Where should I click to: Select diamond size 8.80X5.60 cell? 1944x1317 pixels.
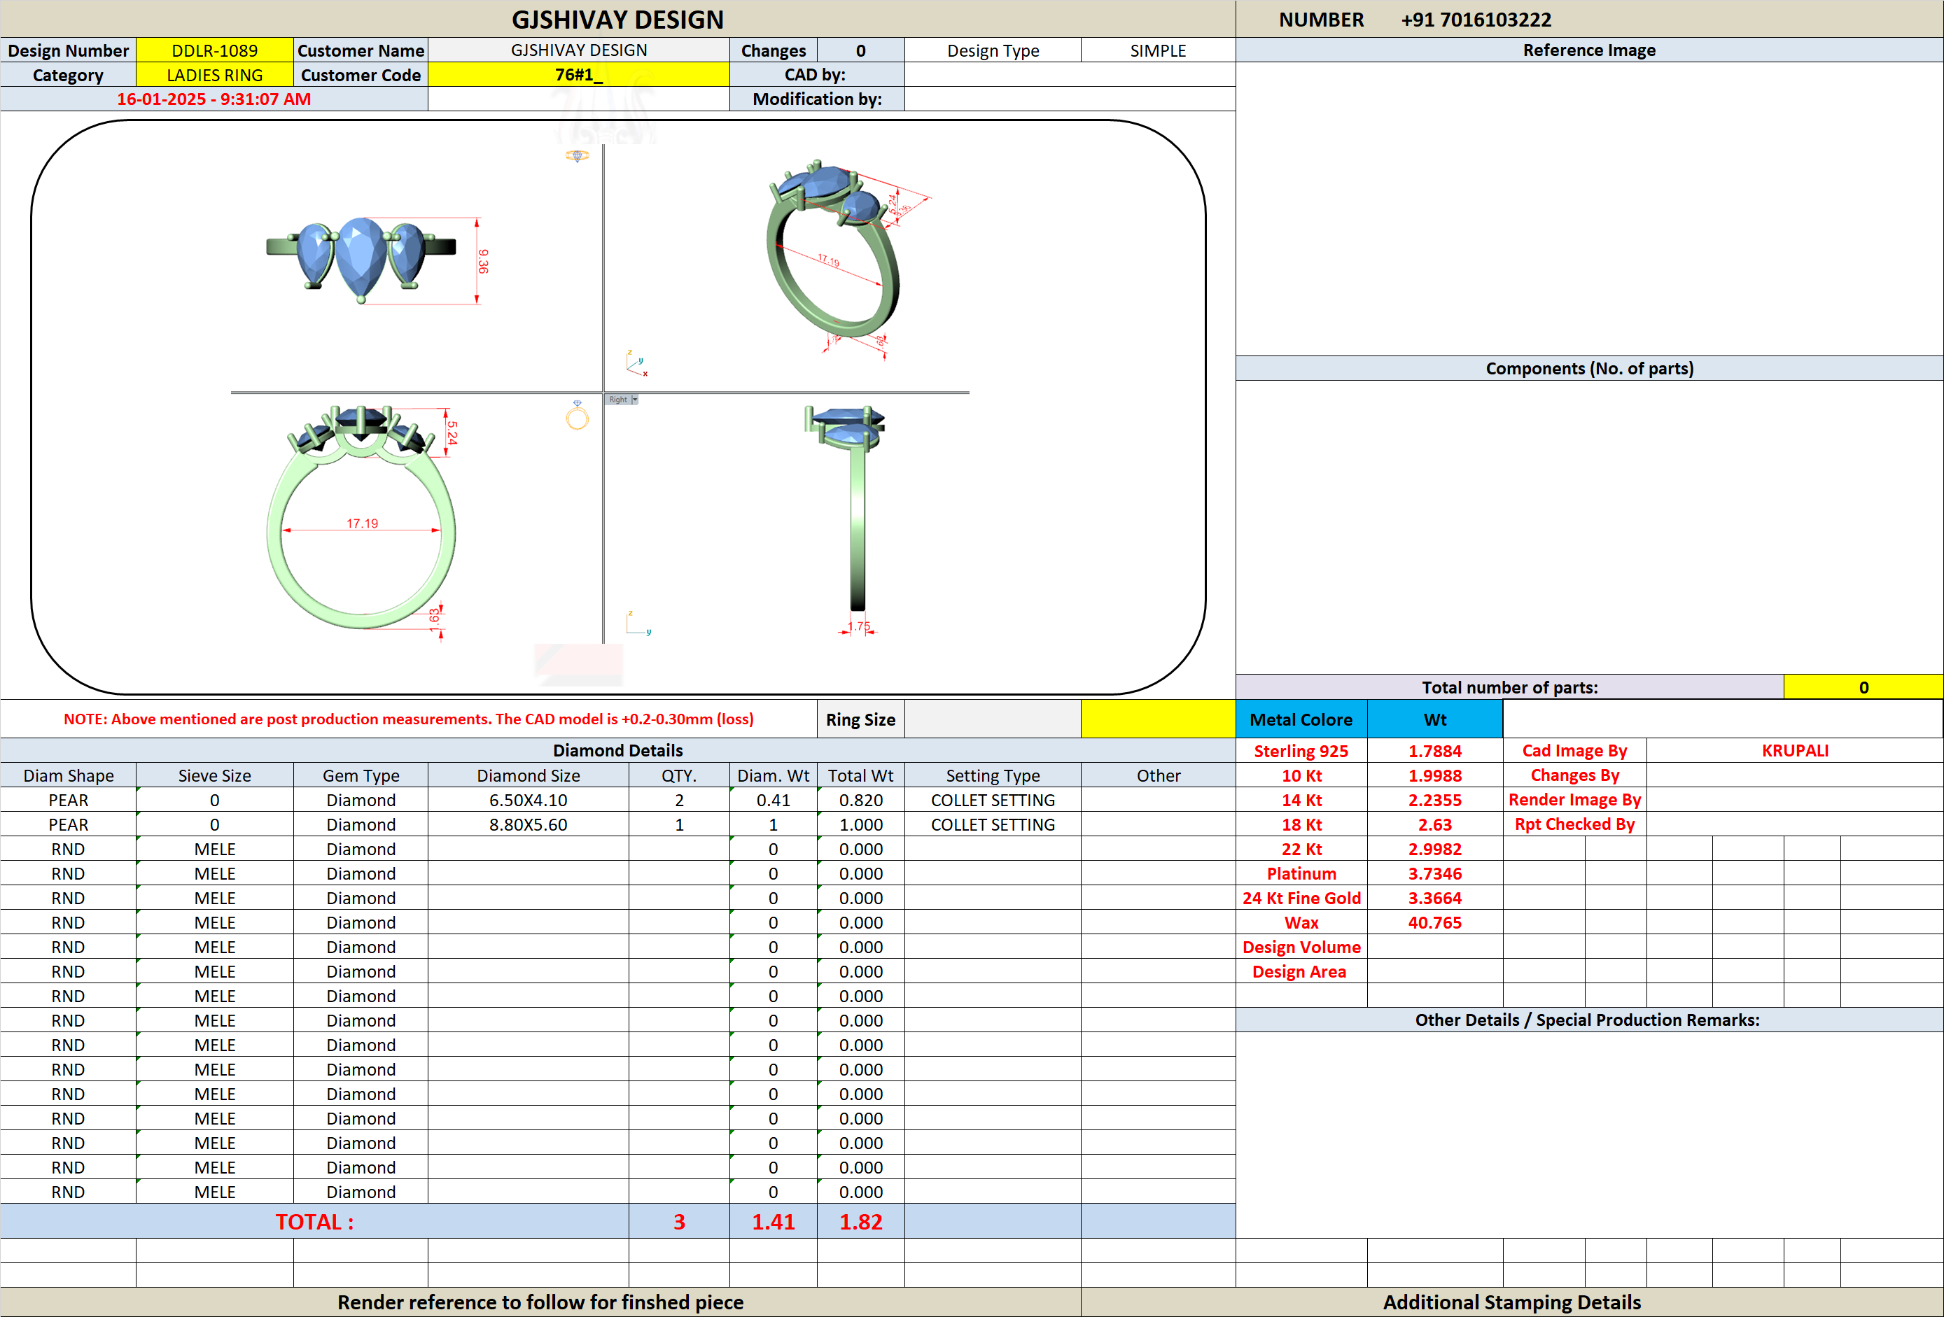pyautogui.click(x=528, y=824)
